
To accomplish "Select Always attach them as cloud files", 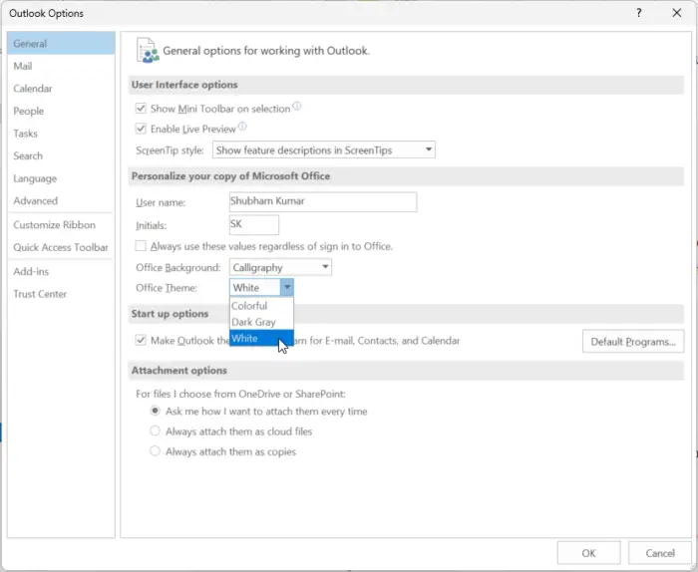I will [x=155, y=431].
